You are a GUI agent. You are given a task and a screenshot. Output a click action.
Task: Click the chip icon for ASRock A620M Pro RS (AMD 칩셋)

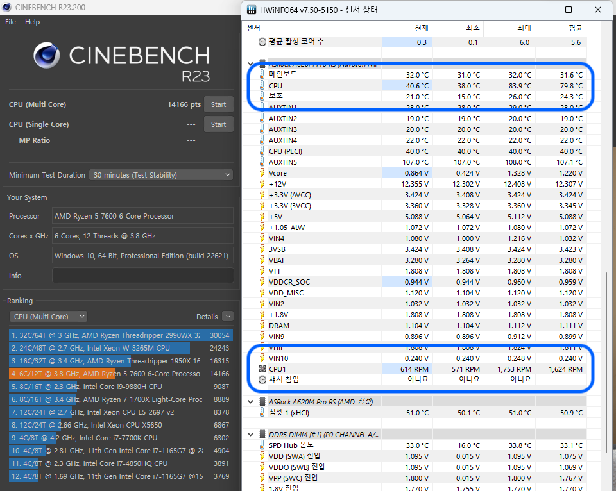(262, 401)
